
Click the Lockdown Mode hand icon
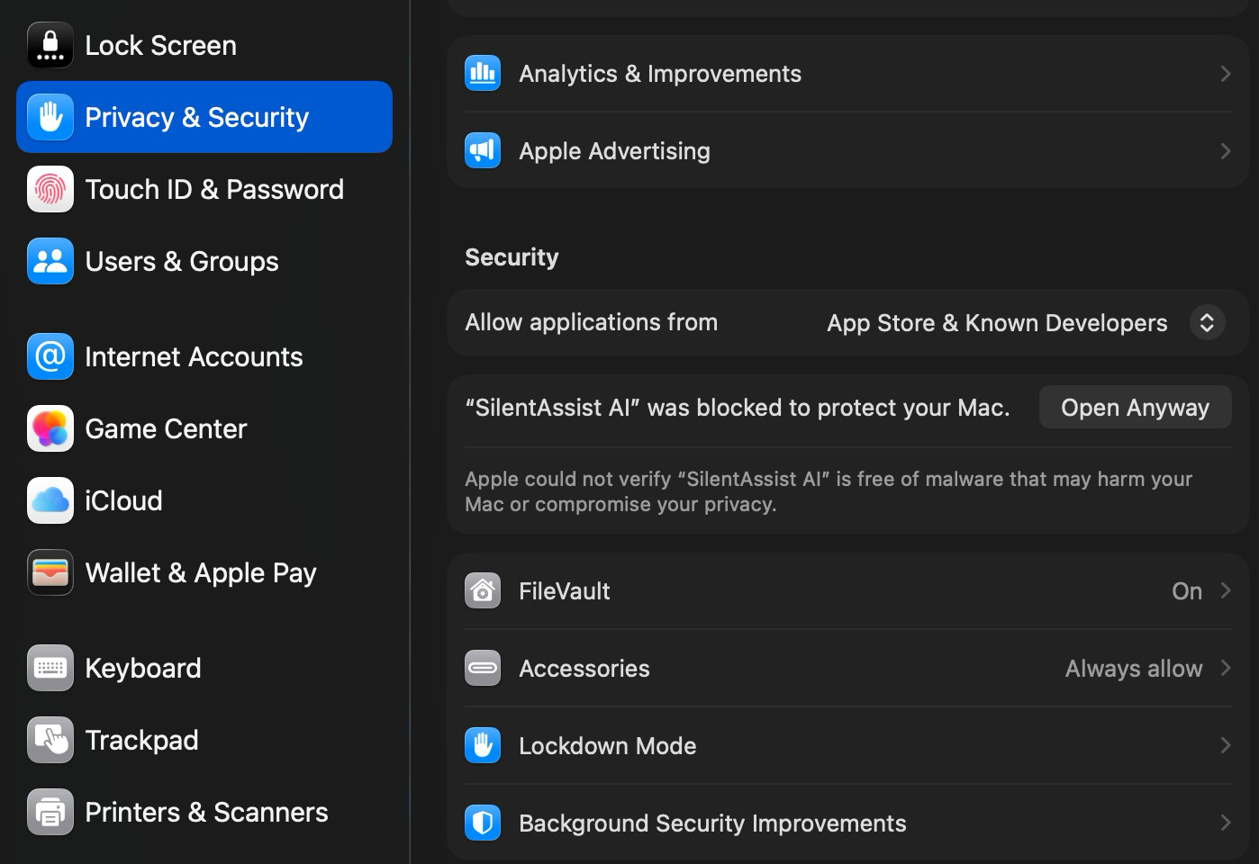(x=483, y=745)
